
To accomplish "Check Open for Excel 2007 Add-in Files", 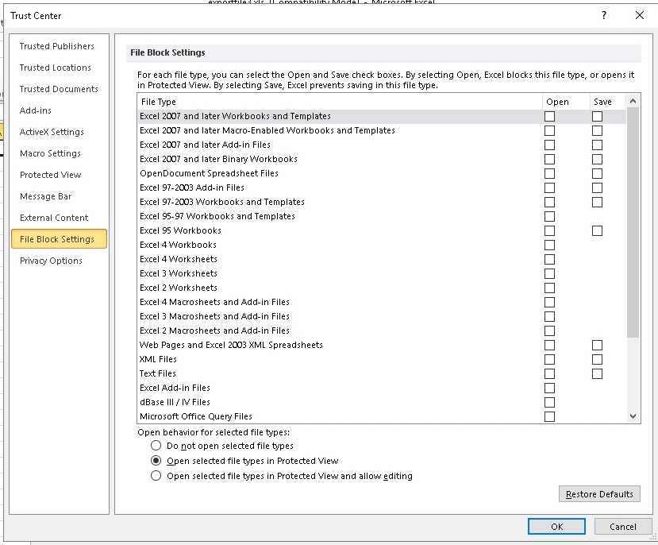I will (549, 145).
